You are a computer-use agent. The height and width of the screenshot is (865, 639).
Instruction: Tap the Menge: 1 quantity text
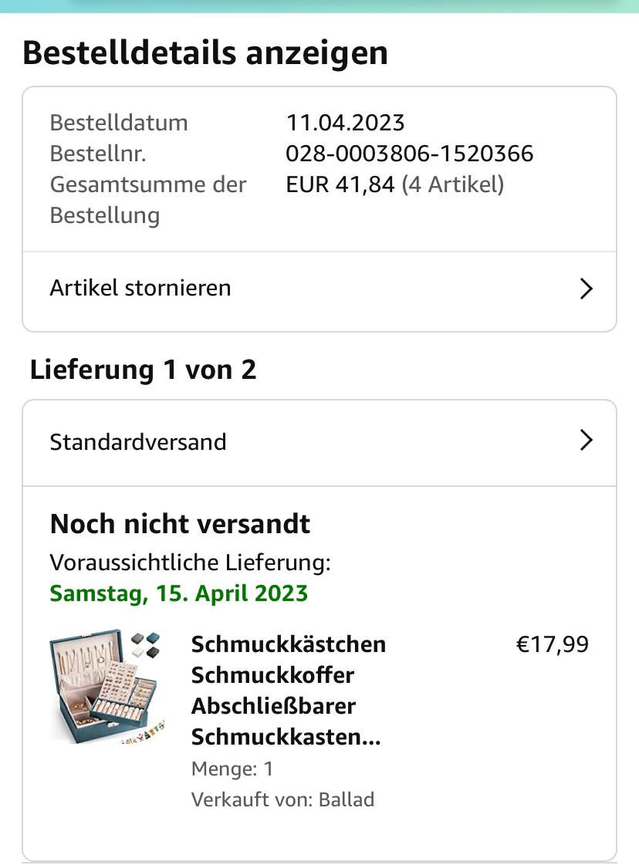point(232,769)
